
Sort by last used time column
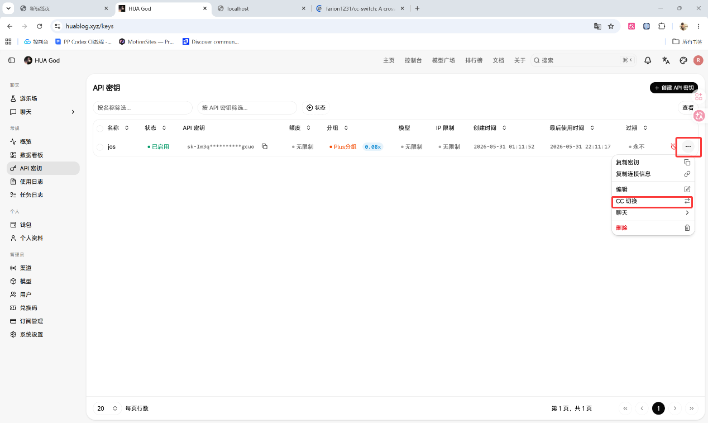[x=572, y=128]
